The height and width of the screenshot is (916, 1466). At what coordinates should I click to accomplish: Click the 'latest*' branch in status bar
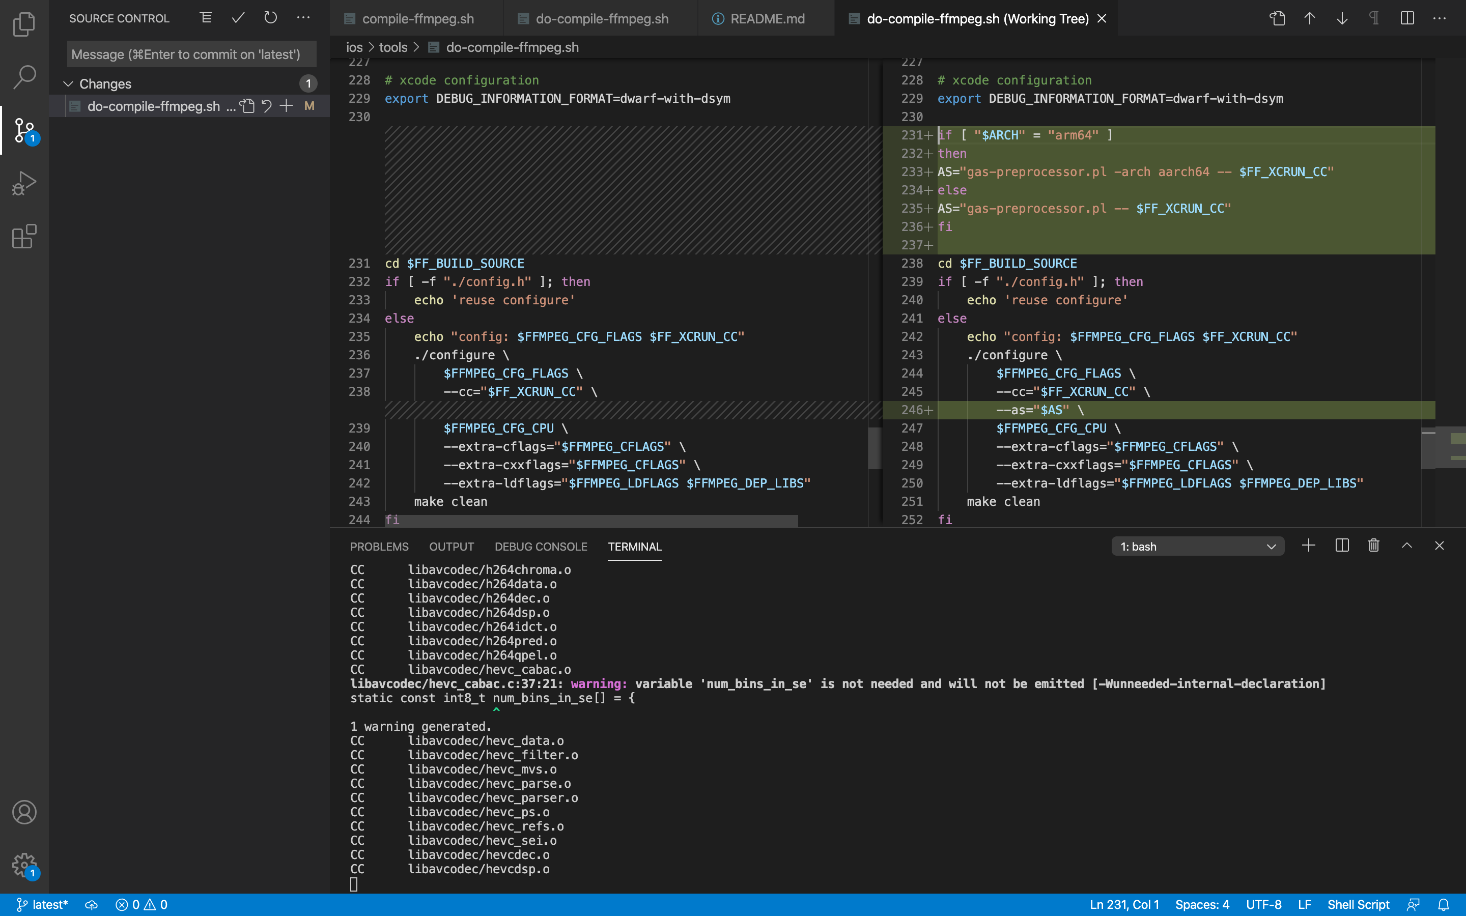pyautogui.click(x=42, y=904)
